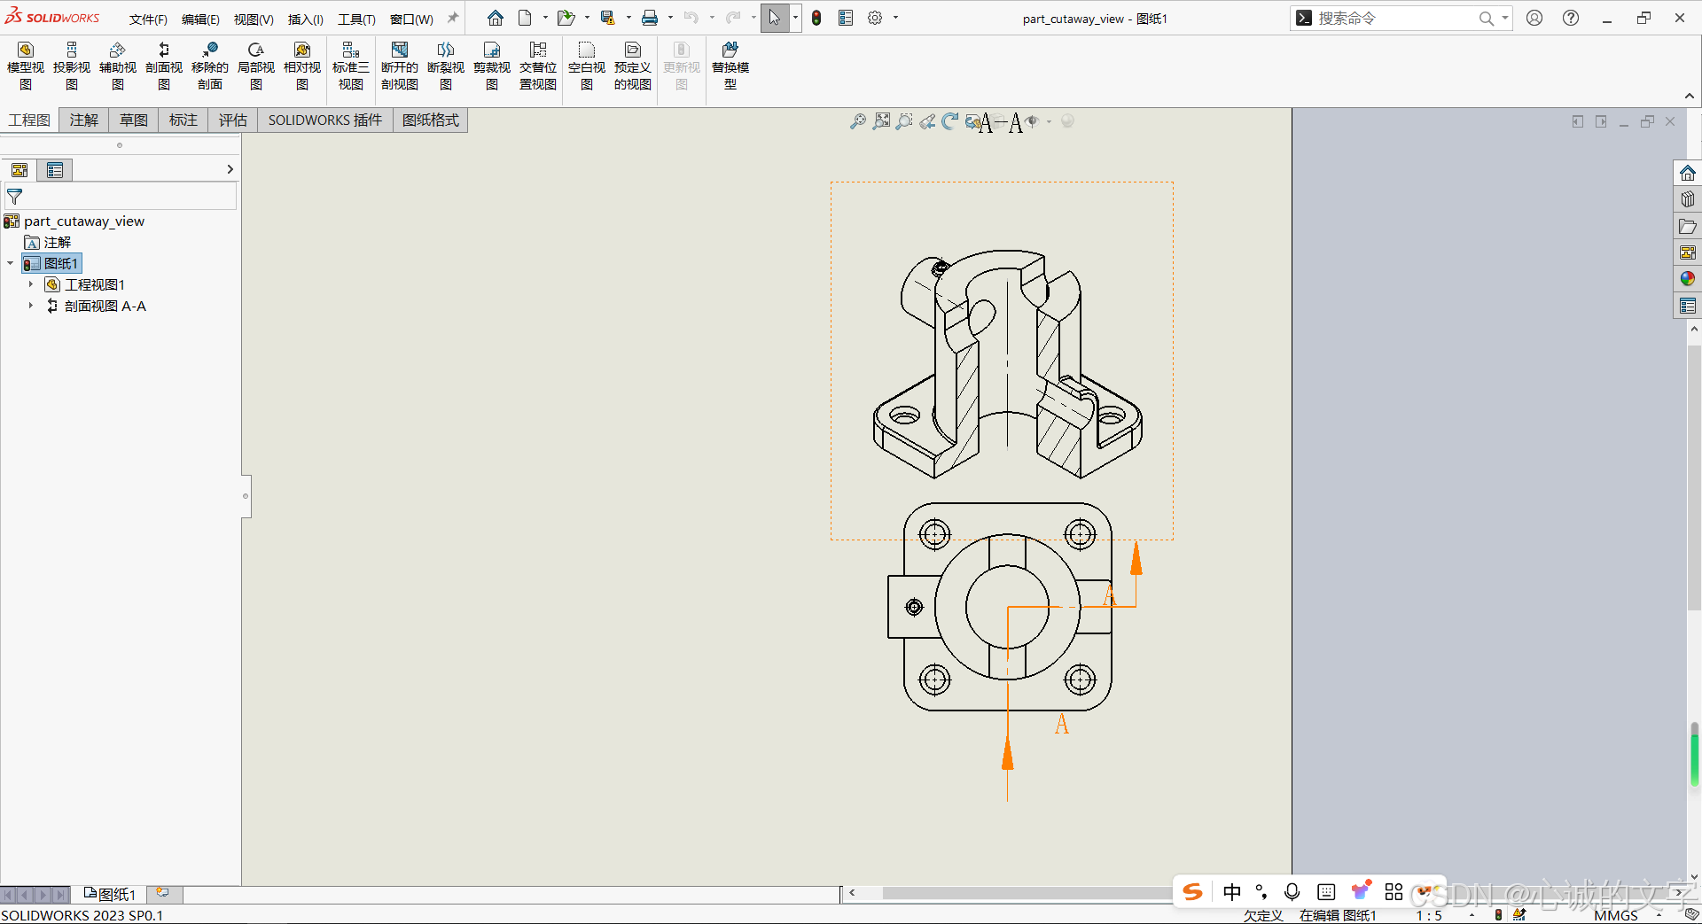Collapse the CommandManager ribbon chevron

1690,96
